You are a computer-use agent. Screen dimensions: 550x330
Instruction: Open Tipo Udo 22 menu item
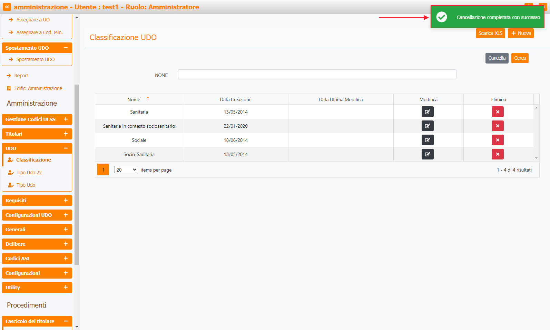(x=29, y=173)
